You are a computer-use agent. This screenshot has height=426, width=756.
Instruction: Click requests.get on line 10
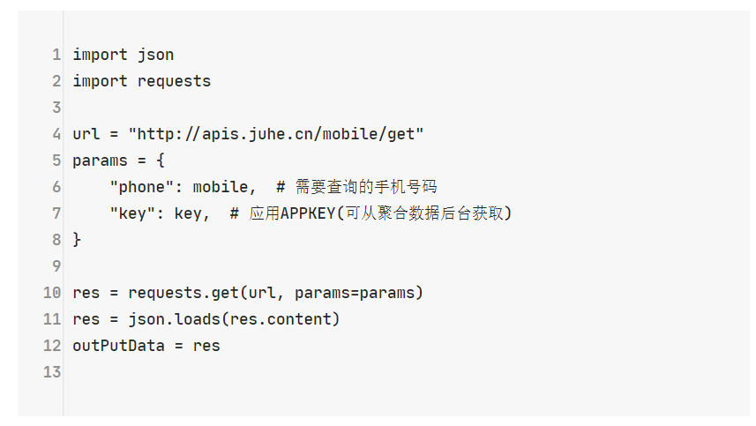click(x=183, y=293)
